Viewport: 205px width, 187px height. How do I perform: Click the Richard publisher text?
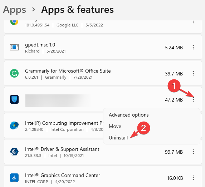[32, 51]
